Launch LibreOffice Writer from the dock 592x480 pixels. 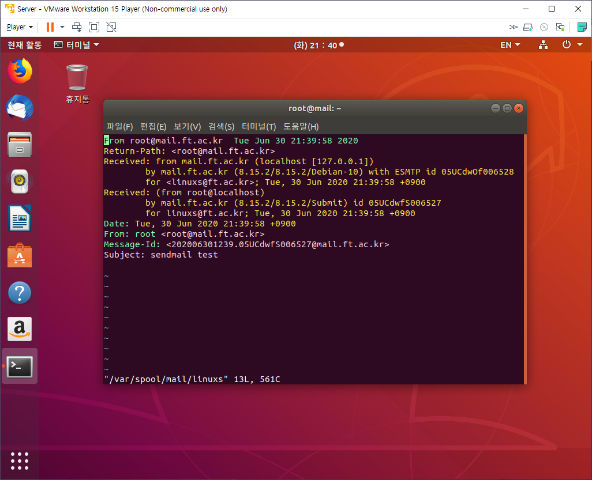20,218
